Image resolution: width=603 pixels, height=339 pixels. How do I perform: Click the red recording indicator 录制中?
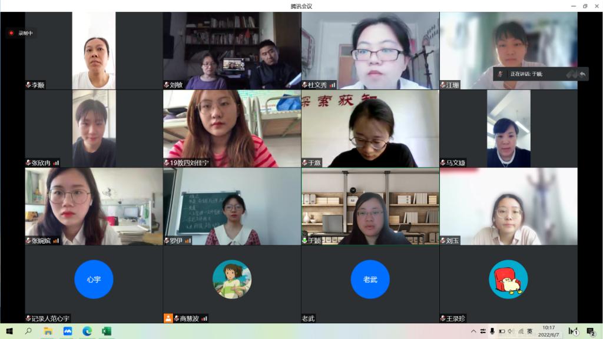click(21, 33)
